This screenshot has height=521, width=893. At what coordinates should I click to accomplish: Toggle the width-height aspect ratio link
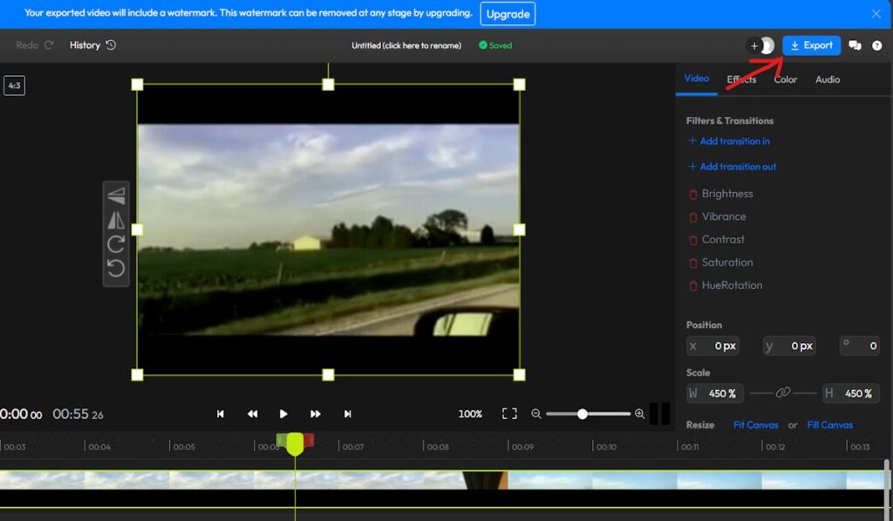click(x=783, y=394)
